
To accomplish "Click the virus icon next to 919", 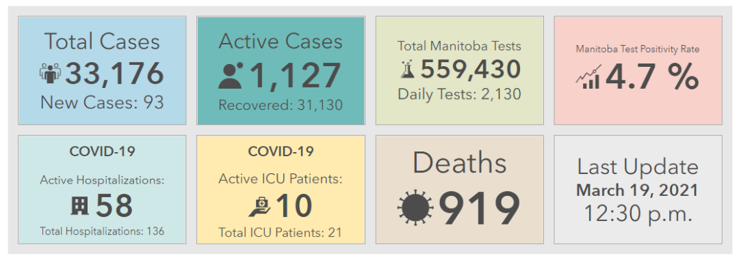I will [x=415, y=208].
